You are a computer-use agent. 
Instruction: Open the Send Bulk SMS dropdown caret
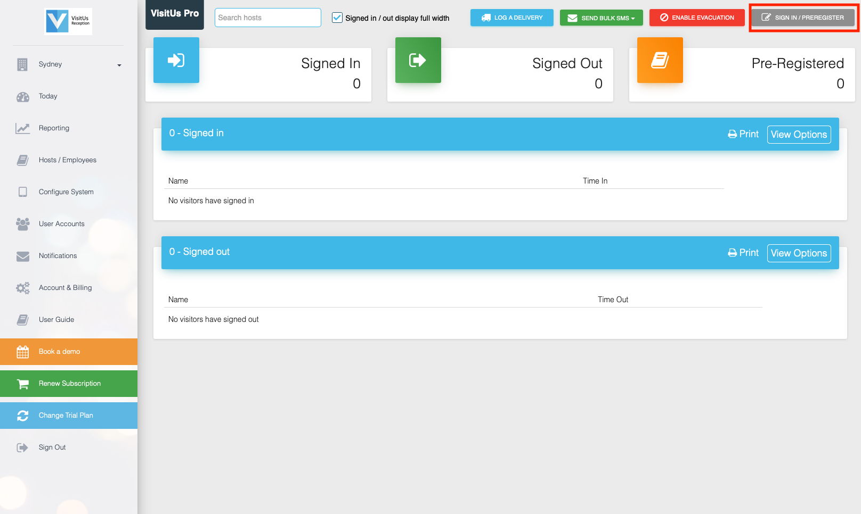click(x=633, y=19)
